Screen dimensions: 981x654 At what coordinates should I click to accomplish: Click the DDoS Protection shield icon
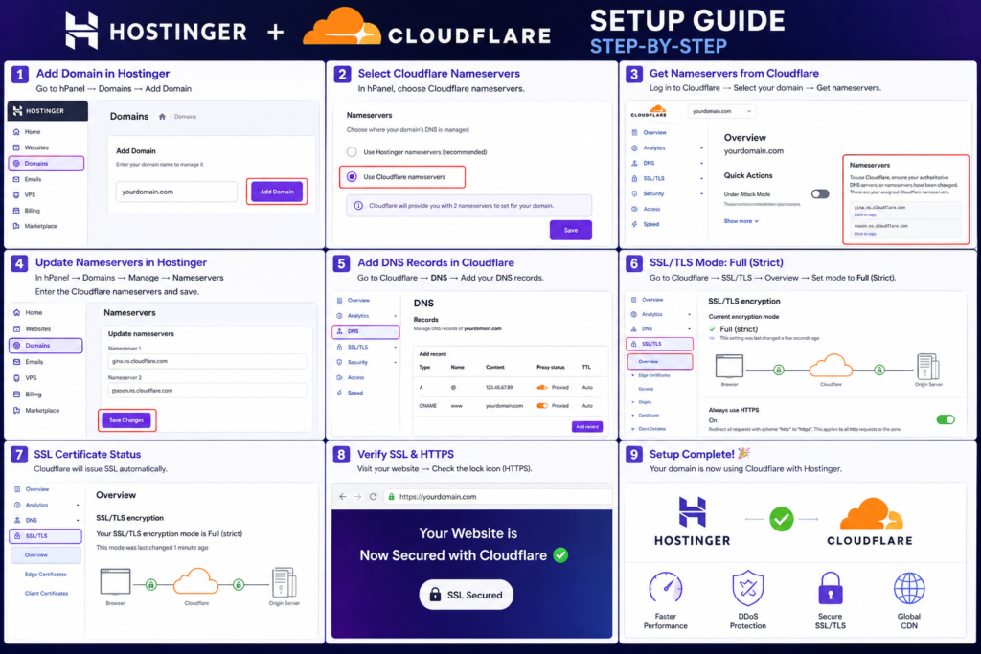(747, 588)
